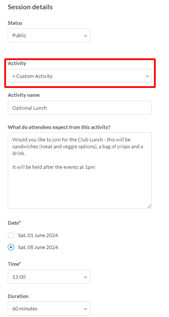
Task: Click the chevron arrow in the Activity field
Action: pyautogui.click(x=147, y=76)
